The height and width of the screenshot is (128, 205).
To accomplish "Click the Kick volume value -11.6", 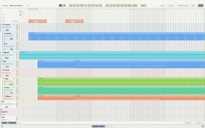I will coord(10,84).
